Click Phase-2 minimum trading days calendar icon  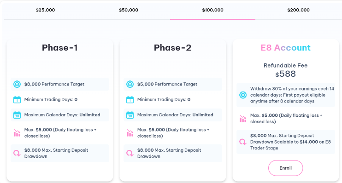click(130, 100)
